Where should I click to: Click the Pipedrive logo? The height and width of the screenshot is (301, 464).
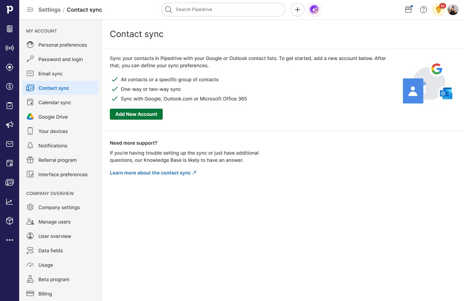pyautogui.click(x=10, y=9)
